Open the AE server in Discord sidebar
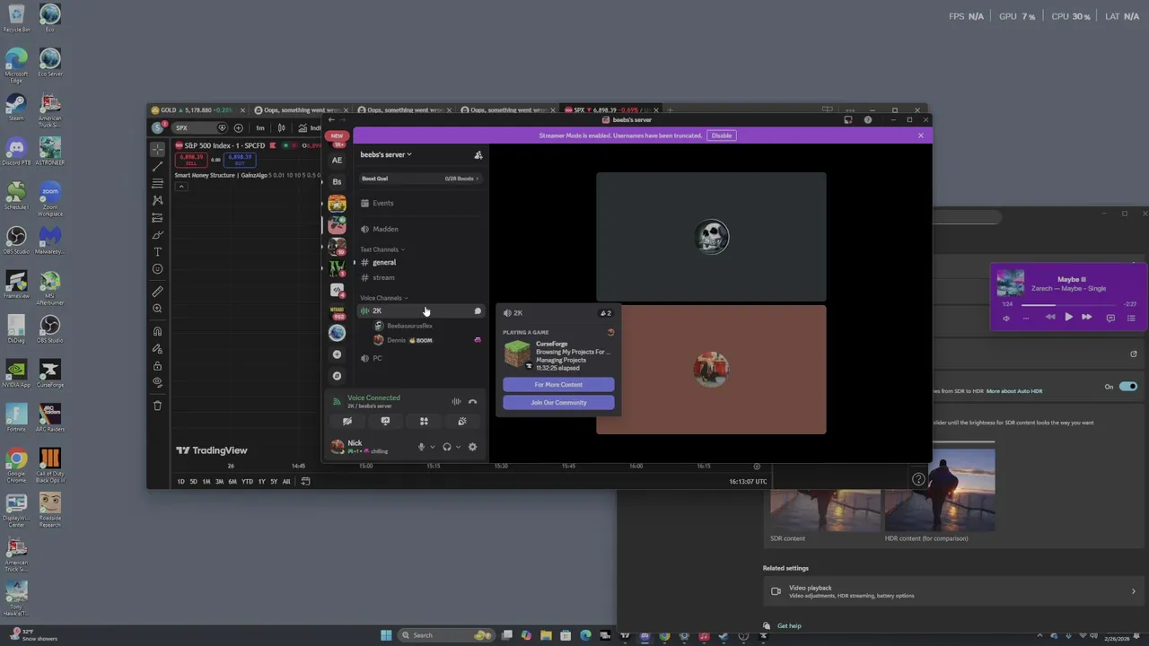The height and width of the screenshot is (646, 1149). click(337, 160)
